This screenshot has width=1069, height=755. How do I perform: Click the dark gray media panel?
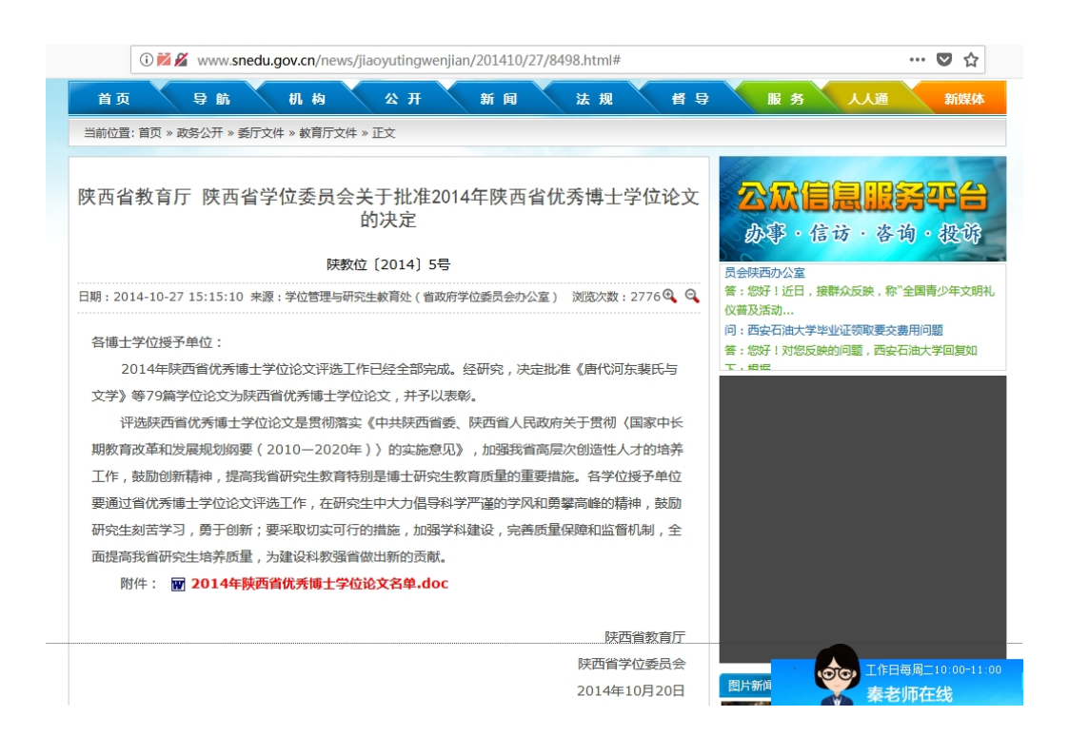point(862,517)
